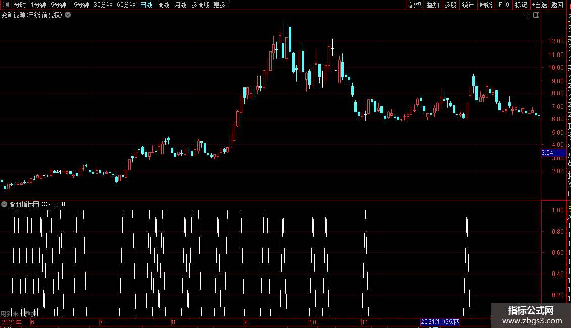Click month 9 marker on date axis
Image resolution: width=571 pixels, height=328 pixels.
[x=246, y=322]
